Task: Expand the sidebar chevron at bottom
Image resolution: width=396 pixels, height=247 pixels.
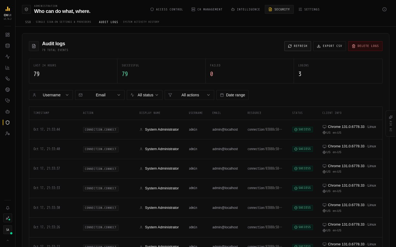Action: click(x=7, y=241)
